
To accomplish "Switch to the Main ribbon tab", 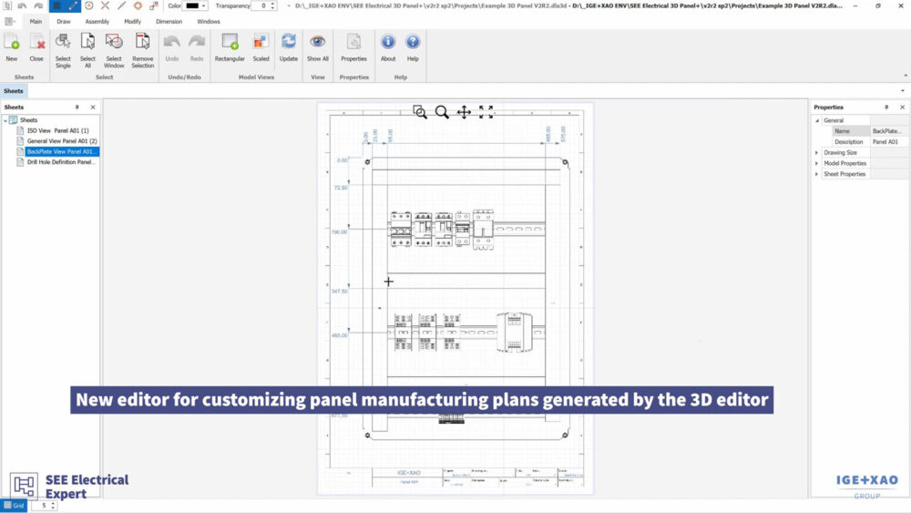I will pos(36,22).
